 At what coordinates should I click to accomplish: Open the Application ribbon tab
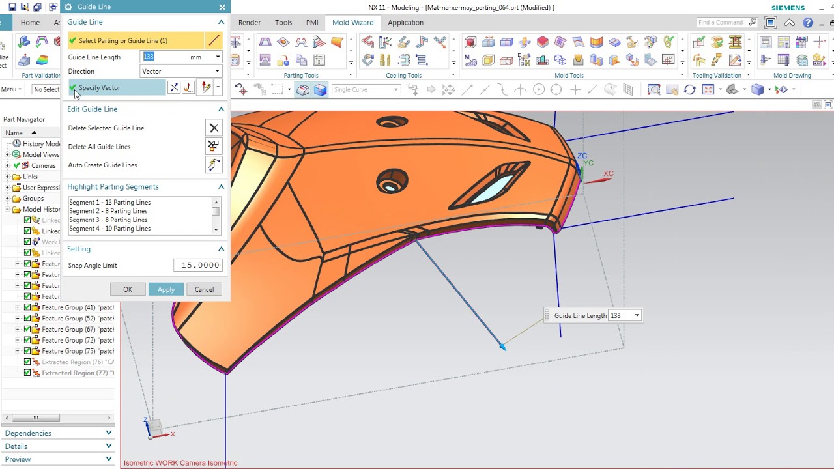coord(406,22)
